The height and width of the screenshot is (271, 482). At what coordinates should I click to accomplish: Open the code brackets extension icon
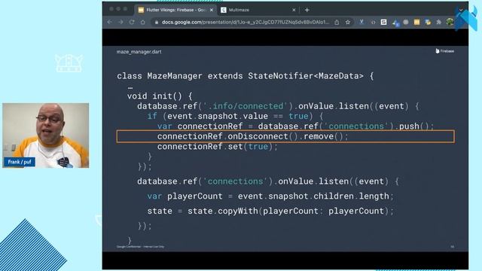click(x=373, y=22)
